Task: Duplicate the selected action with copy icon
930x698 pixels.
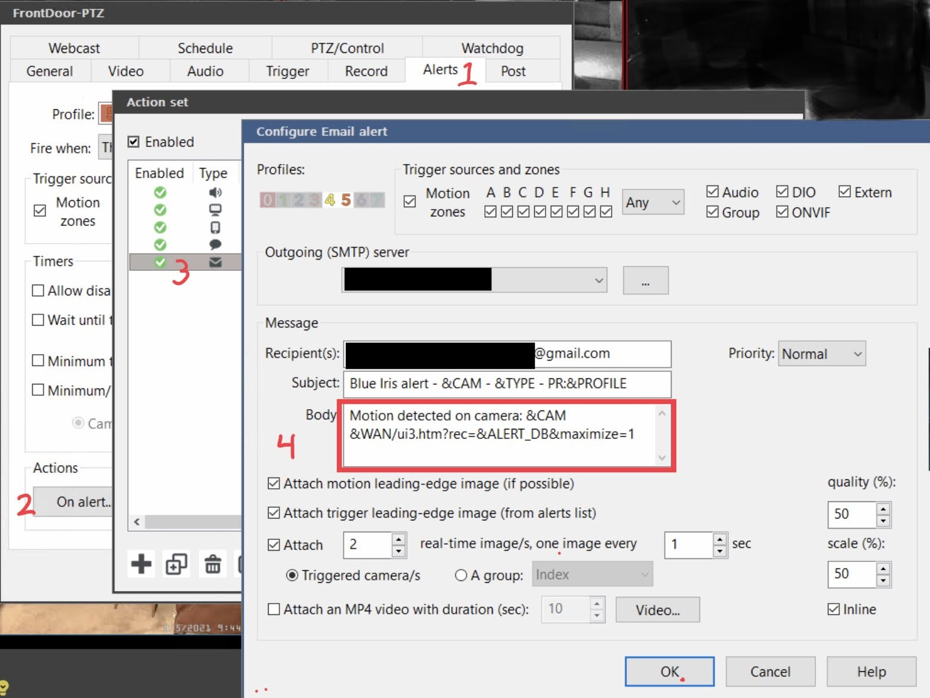Action: click(176, 564)
